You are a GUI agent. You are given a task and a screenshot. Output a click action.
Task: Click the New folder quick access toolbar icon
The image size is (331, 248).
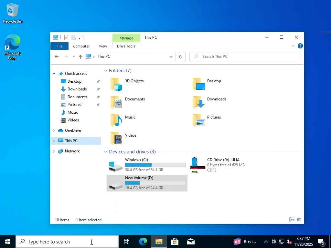tap(73, 37)
